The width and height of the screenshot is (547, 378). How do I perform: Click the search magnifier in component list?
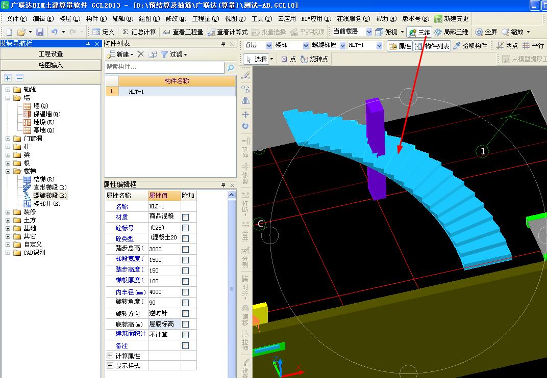click(231, 68)
